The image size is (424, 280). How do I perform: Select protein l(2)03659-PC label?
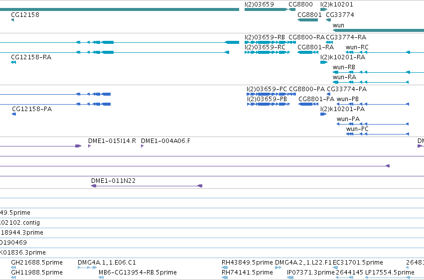click(267, 89)
